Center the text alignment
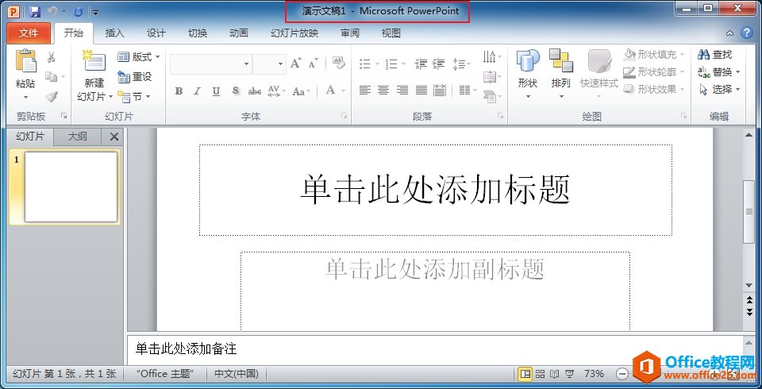This screenshot has width=762, height=389. [x=383, y=90]
